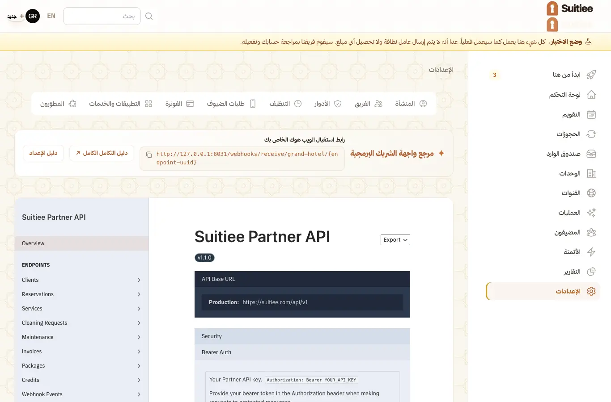
Task: Click the الإعدادات breadcrumb heading text
Action: (441, 70)
